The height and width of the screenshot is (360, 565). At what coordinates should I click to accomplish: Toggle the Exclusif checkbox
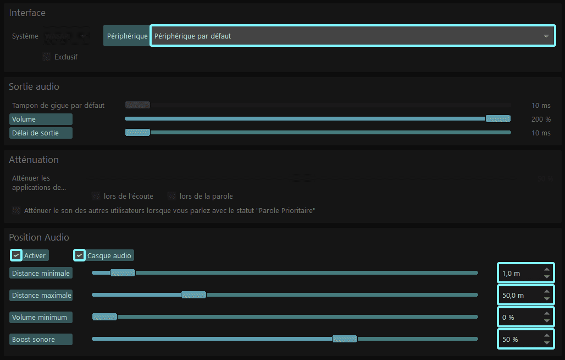tap(46, 57)
